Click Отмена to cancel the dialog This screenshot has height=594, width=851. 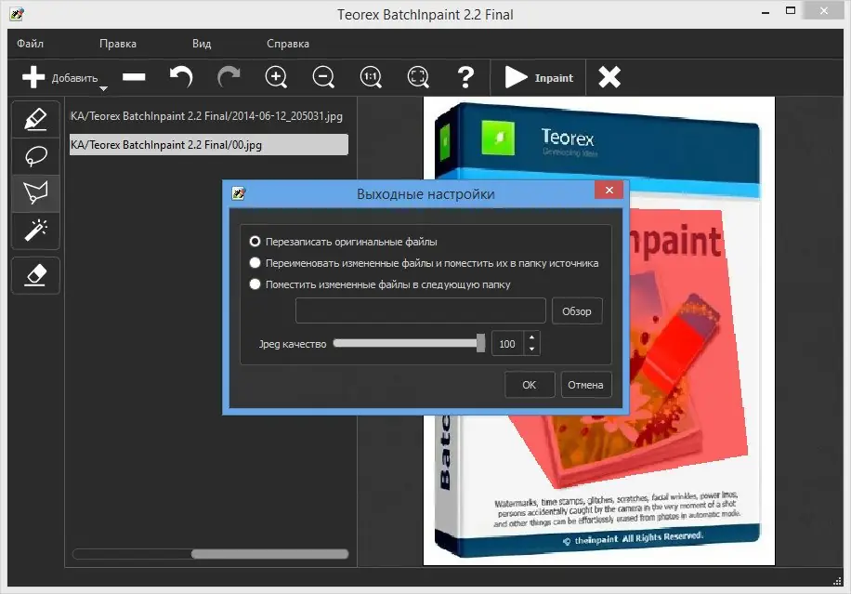point(586,385)
